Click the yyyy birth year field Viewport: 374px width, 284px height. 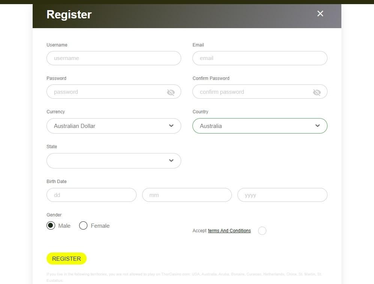[x=282, y=195]
